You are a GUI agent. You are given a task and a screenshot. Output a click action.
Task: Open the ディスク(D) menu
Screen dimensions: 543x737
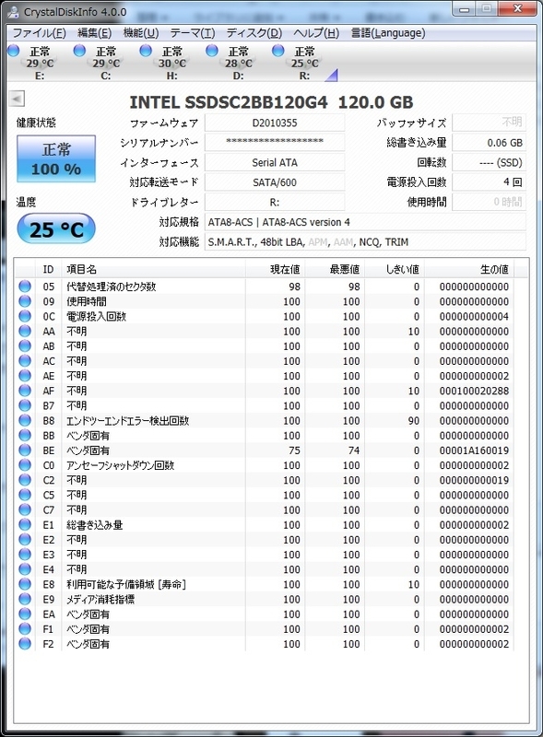click(254, 33)
